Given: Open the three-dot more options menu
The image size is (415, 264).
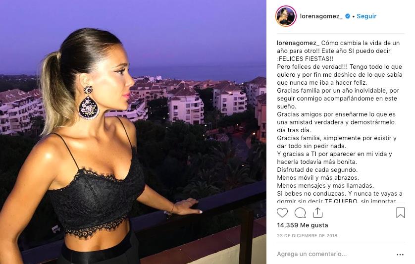Looking at the screenshot, I should pos(400,255).
